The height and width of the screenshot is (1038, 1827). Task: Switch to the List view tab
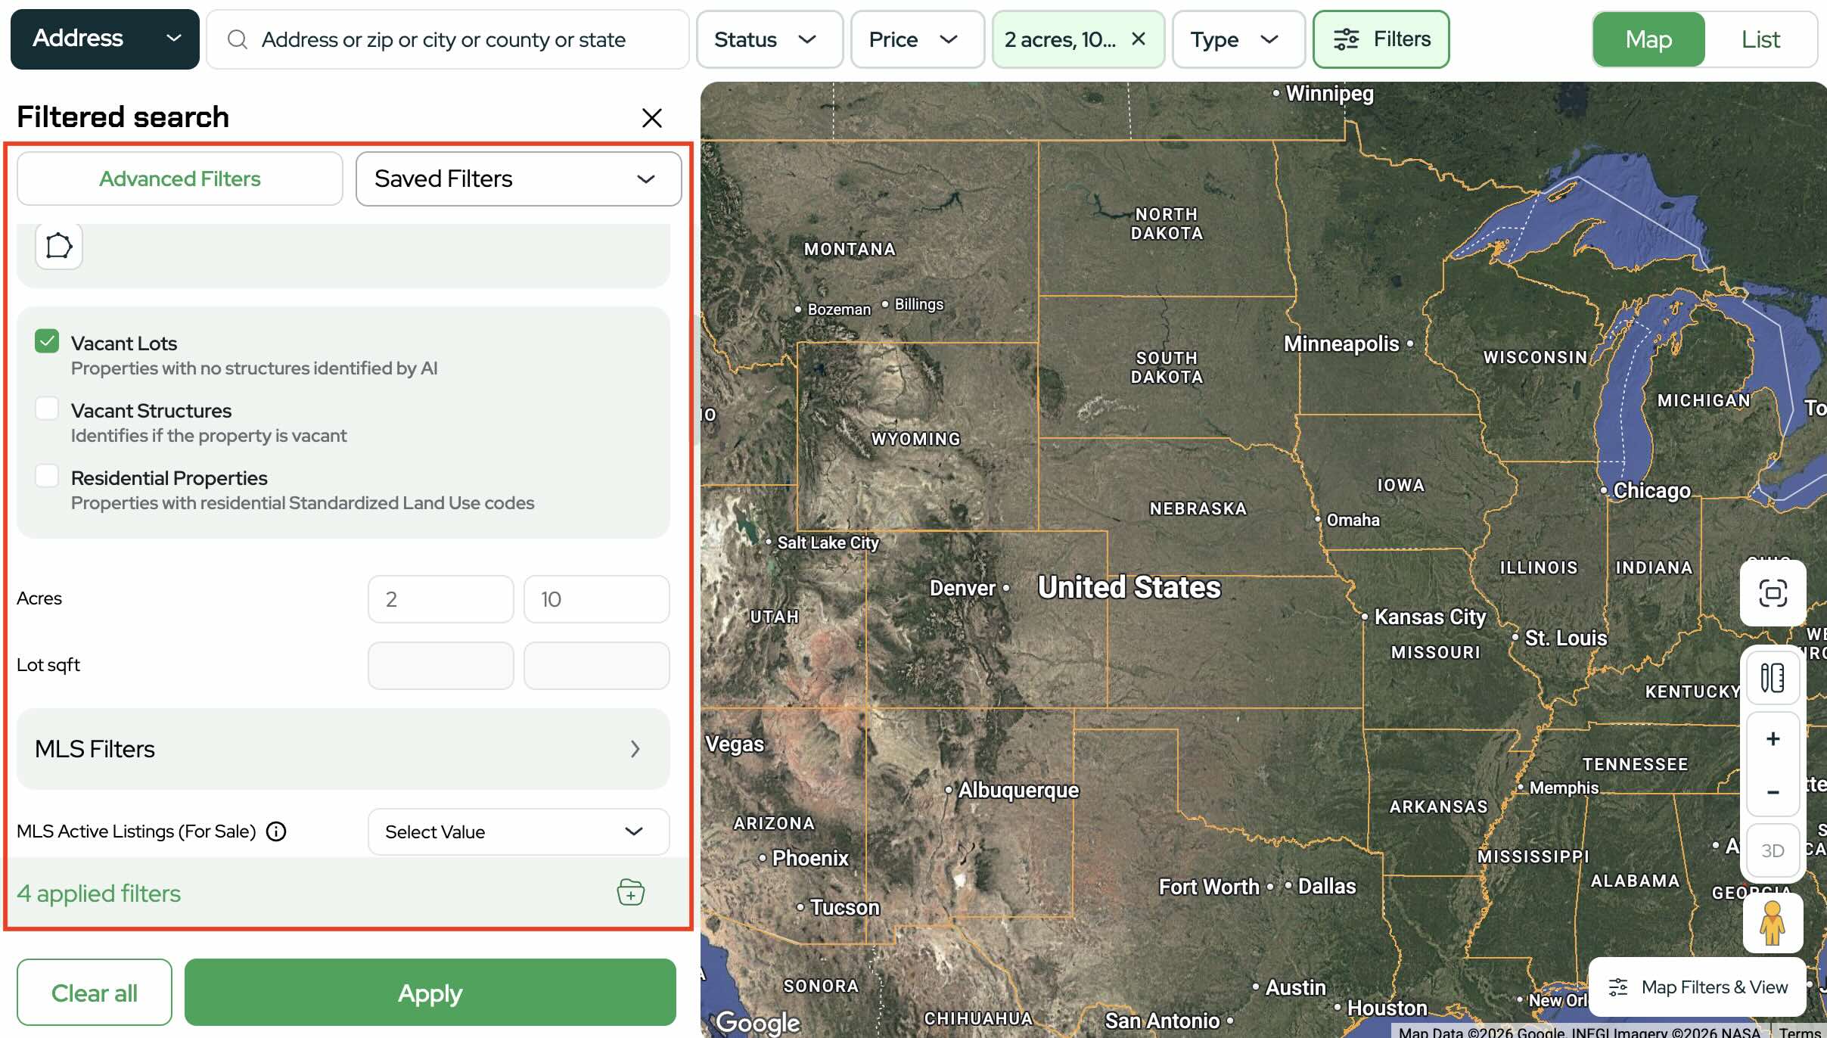pos(1760,39)
